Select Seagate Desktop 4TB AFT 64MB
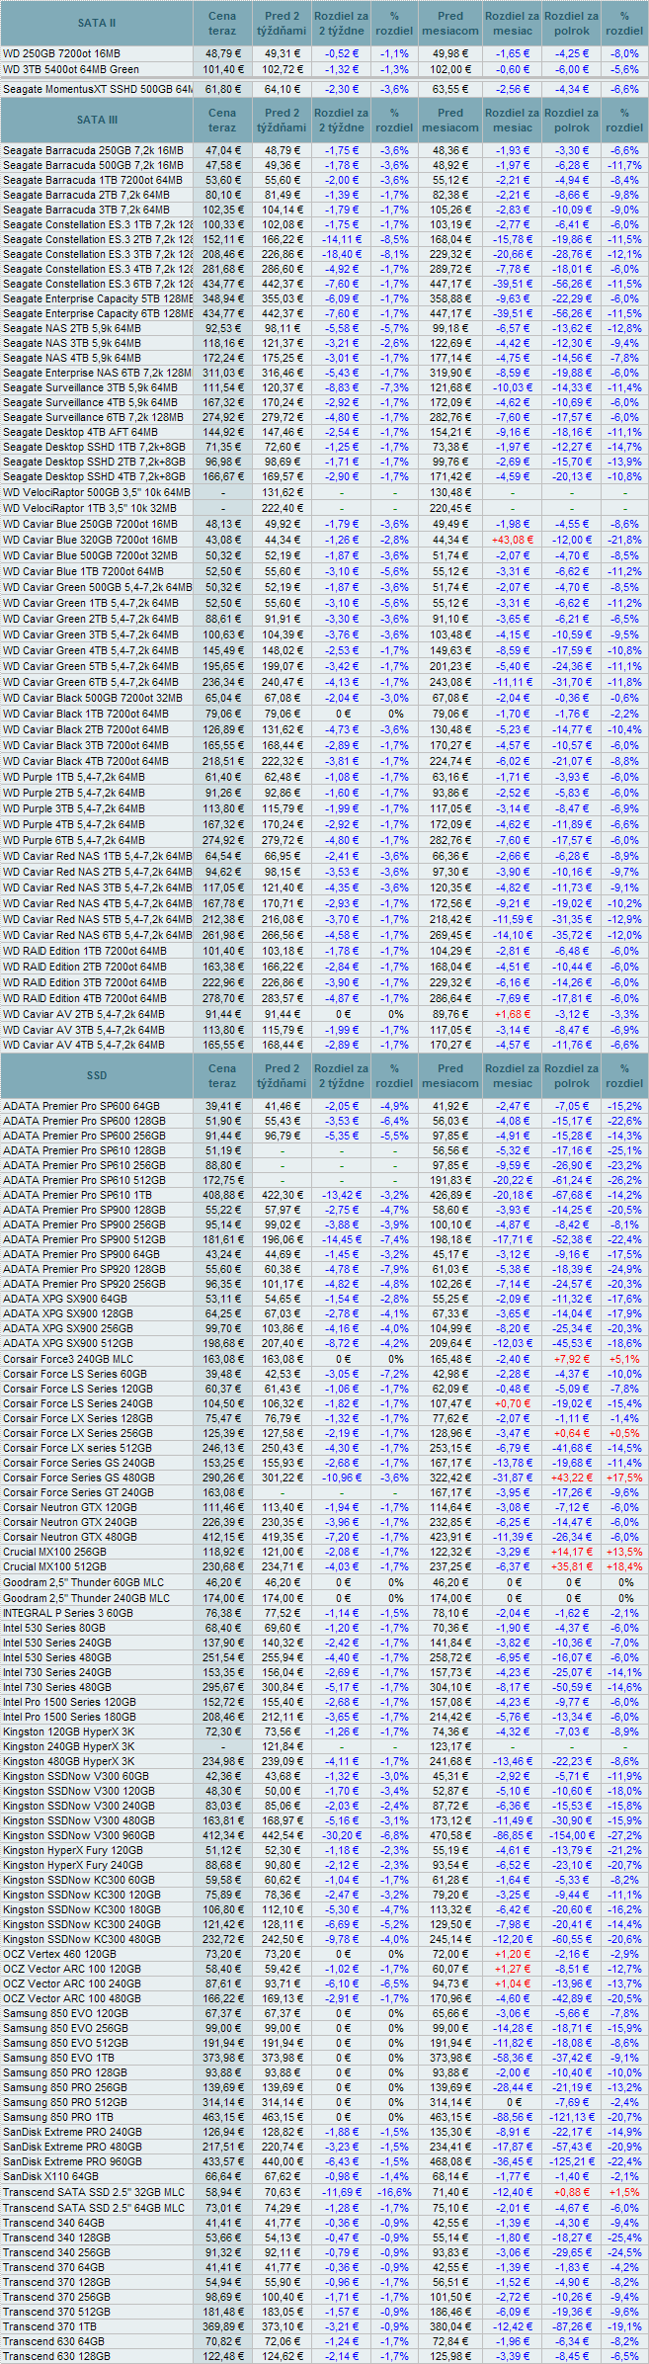The height and width of the screenshot is (2364, 649). pyautogui.click(x=80, y=432)
